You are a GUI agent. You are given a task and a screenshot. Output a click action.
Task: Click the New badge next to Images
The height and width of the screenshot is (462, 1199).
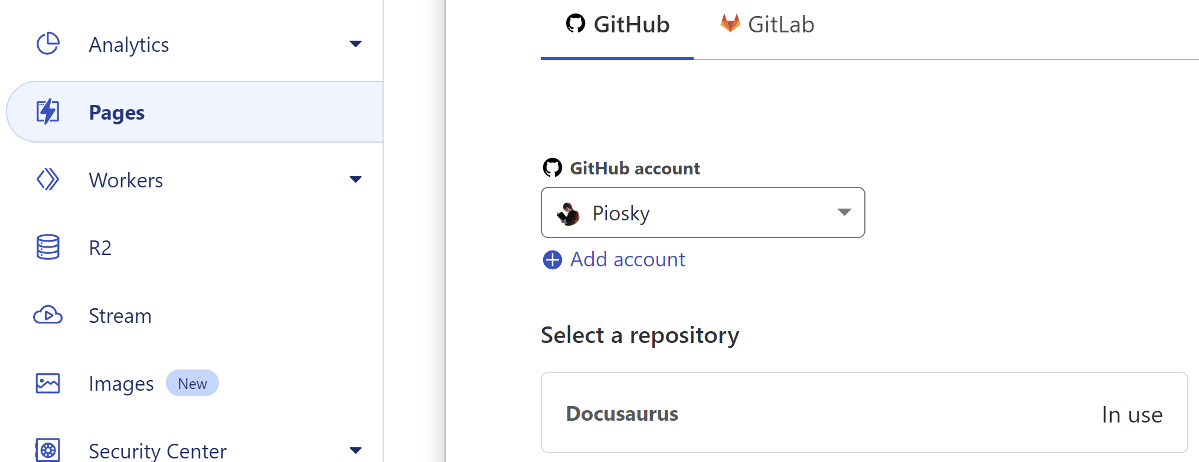(x=192, y=383)
